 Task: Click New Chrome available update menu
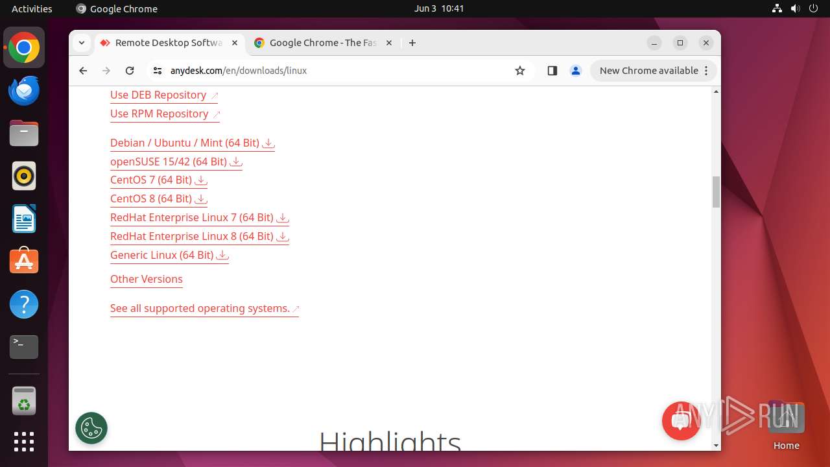(654, 71)
